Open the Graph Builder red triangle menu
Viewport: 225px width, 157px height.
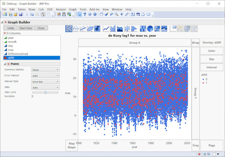pyautogui.click(x=6, y=22)
